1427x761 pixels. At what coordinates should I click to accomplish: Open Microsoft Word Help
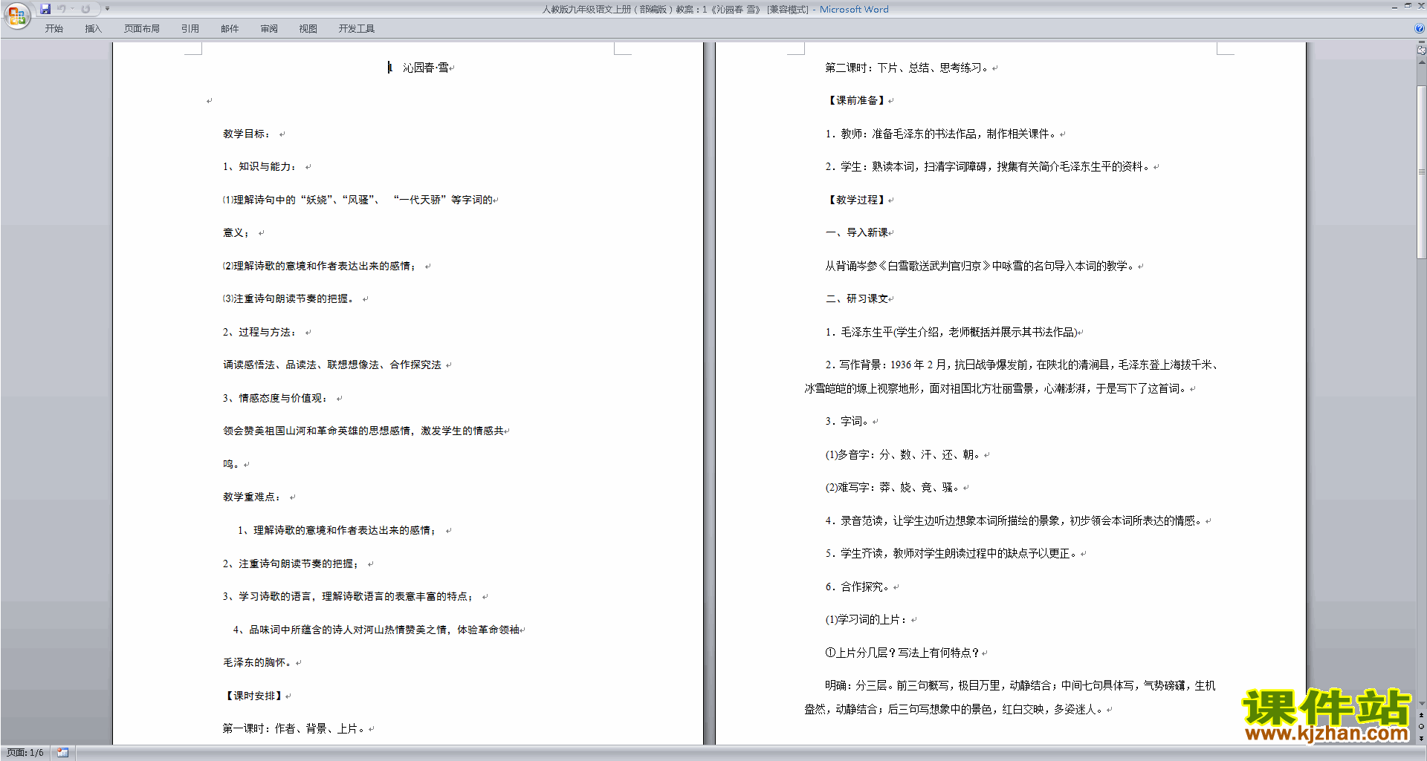[1420, 29]
